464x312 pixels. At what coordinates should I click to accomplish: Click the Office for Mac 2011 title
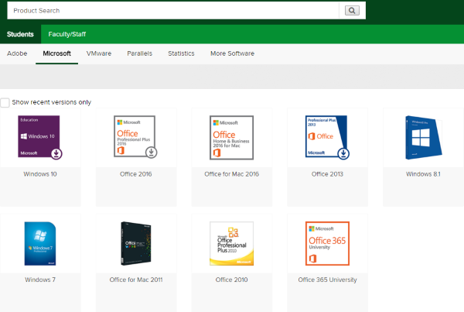point(136,279)
